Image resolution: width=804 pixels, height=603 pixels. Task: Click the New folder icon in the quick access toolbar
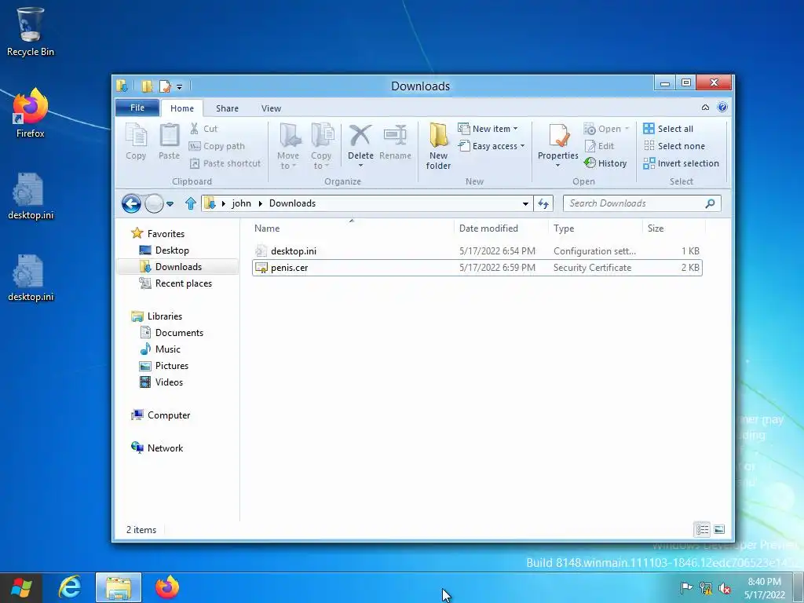click(147, 86)
